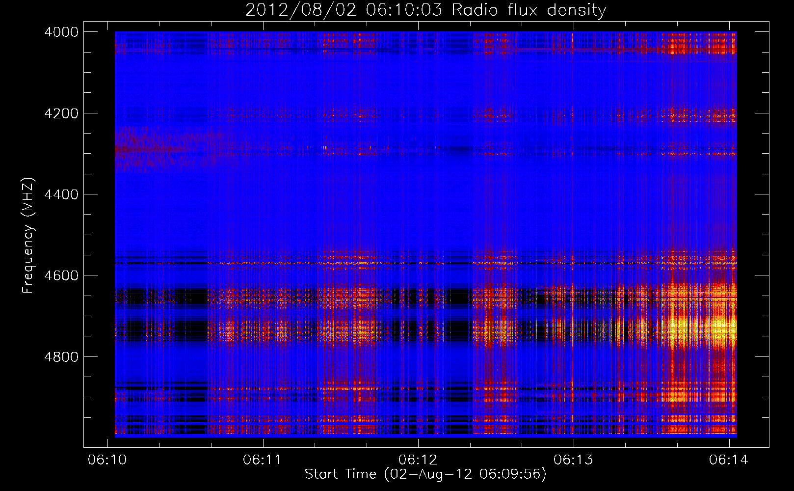Click the 06:11 time axis label

coord(262,460)
